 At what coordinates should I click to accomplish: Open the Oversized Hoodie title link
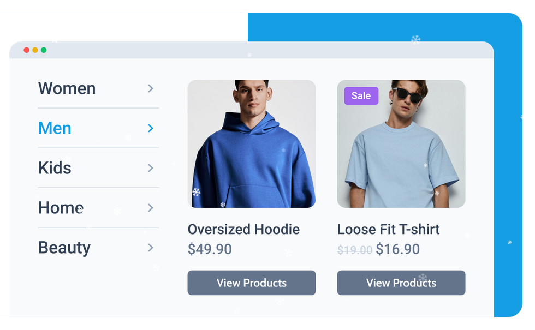point(243,229)
